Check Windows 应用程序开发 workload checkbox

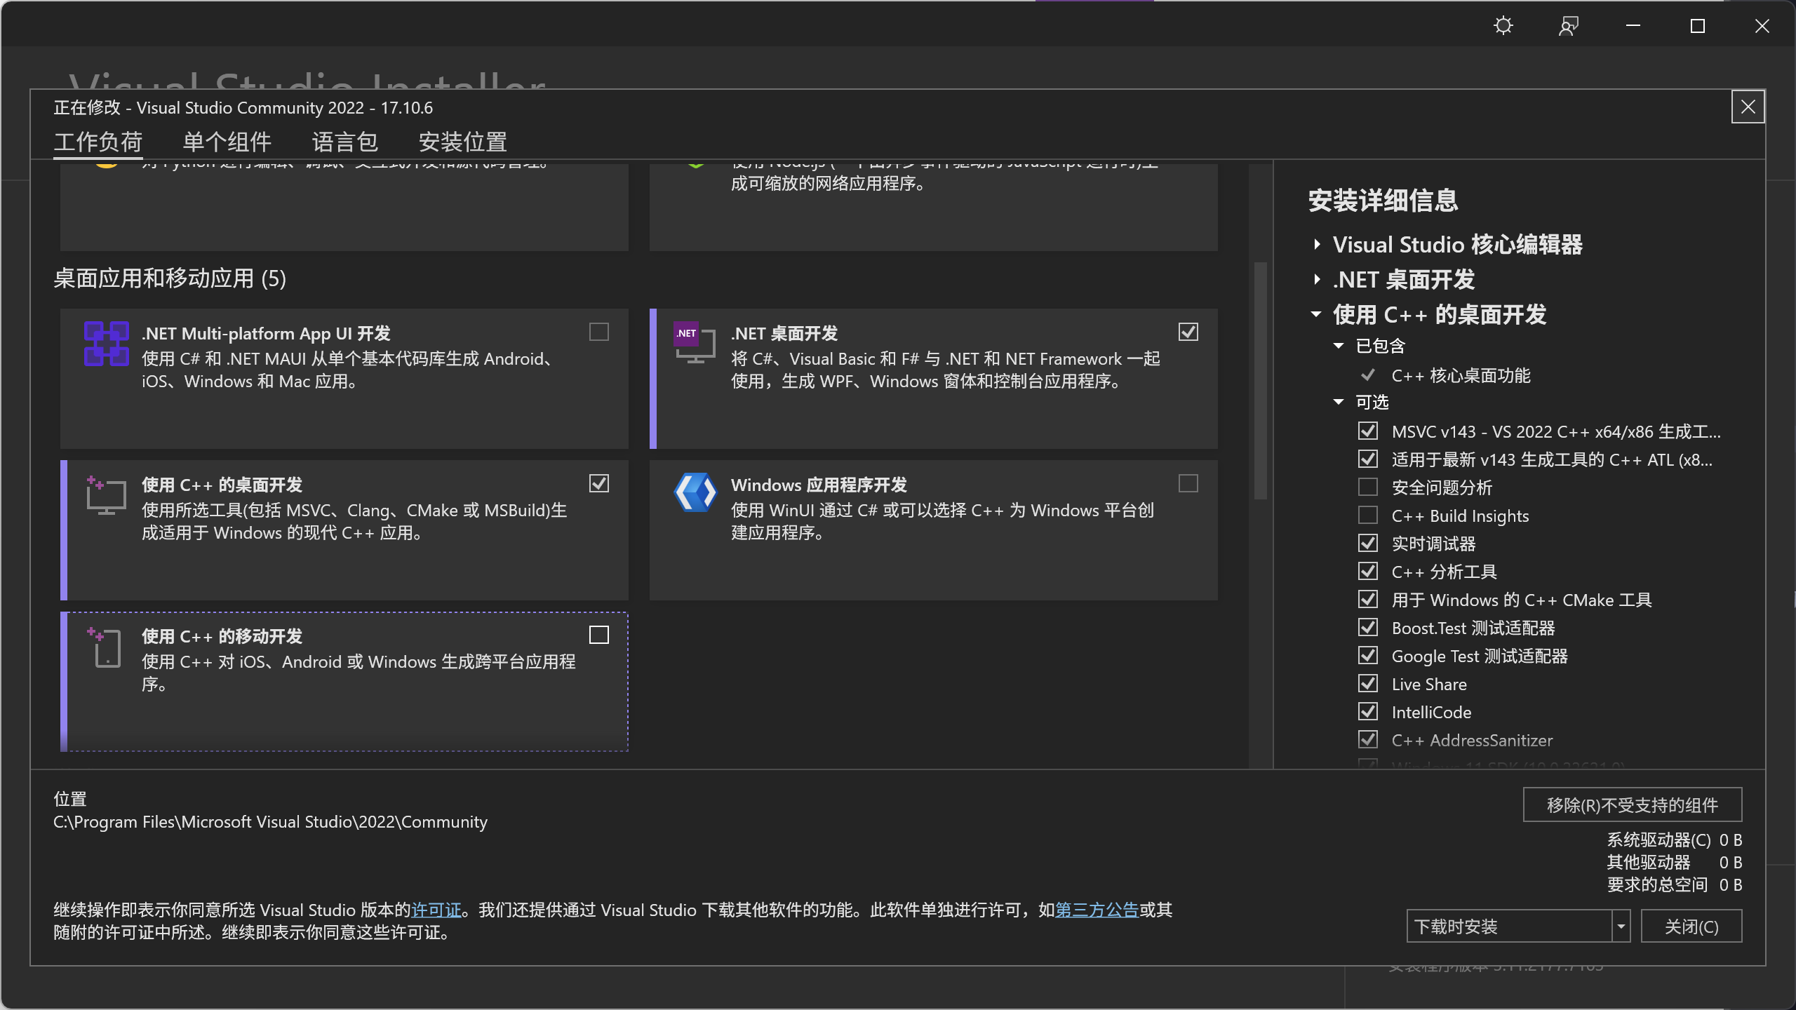(x=1188, y=483)
